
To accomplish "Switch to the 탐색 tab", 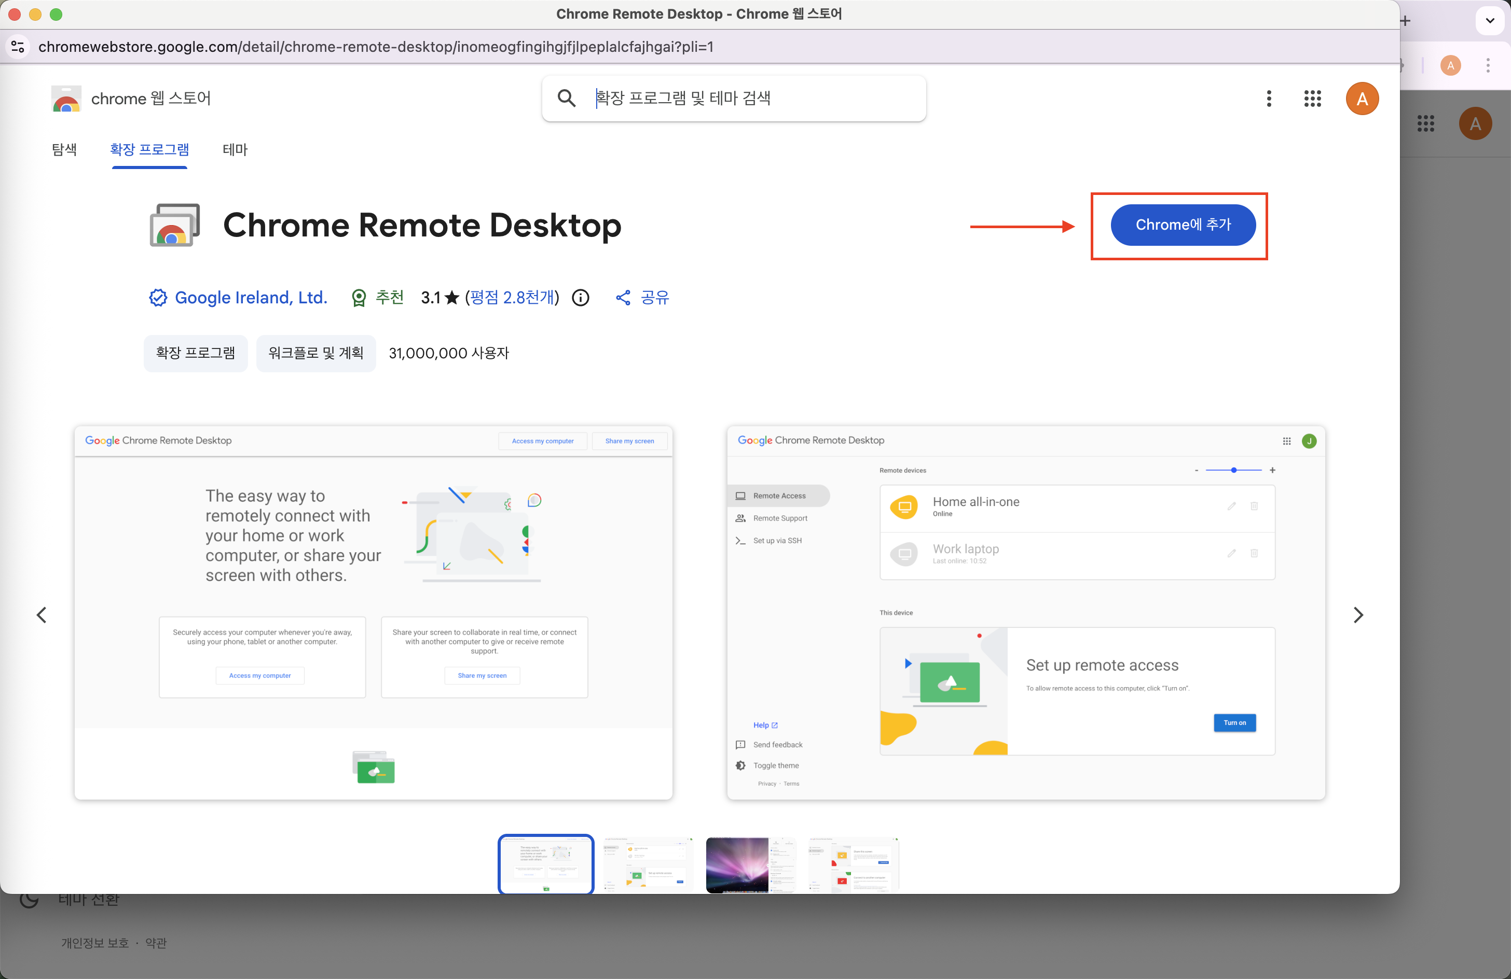I will click(64, 150).
